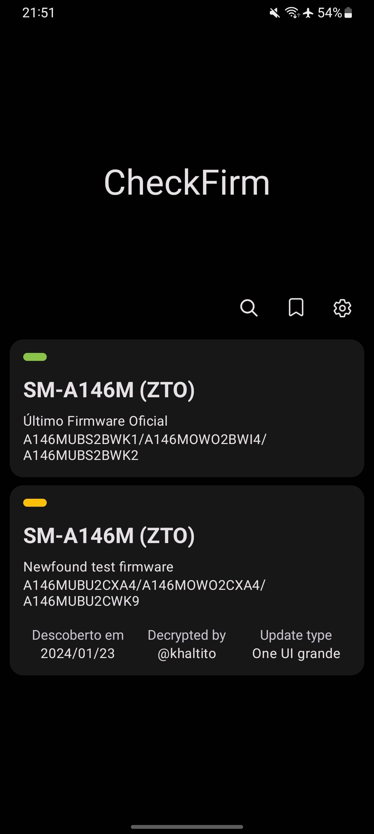Screen dimensions: 374x834
Task: Open the search magnifier icon
Action: (249, 308)
